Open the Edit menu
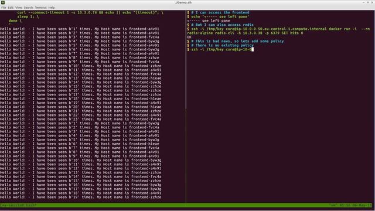Screen dimensions: 375x211 (x=11, y=8)
